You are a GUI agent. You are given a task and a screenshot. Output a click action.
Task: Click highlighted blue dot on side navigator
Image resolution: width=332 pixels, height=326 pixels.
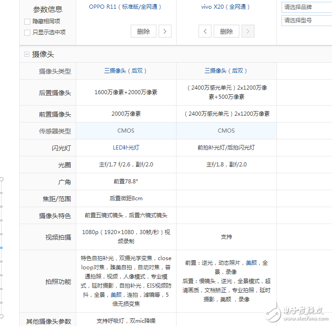[x=1, y=248]
